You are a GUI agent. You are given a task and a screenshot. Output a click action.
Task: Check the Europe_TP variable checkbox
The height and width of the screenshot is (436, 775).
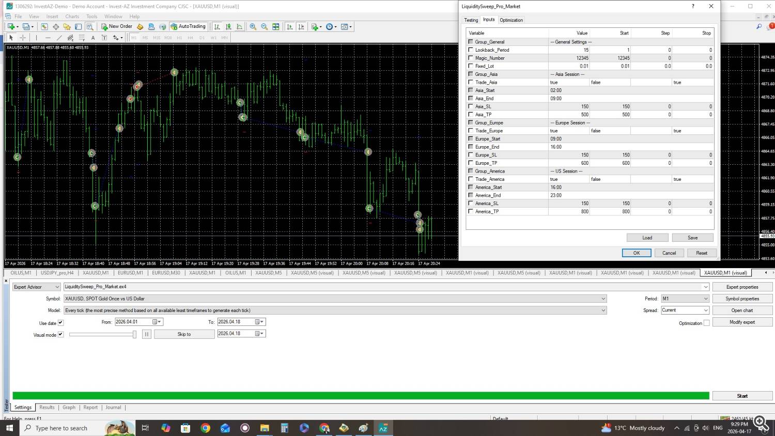point(471,163)
